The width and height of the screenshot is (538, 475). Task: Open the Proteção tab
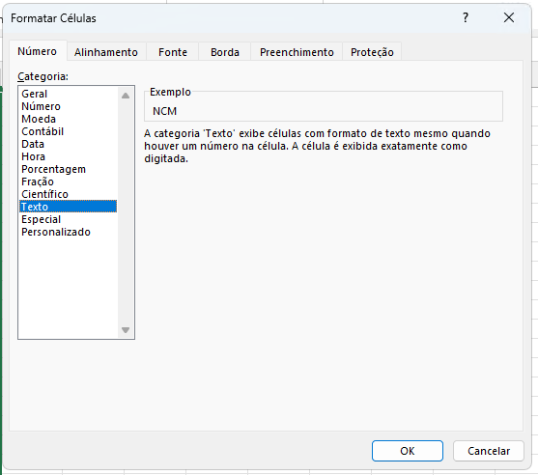[372, 52]
